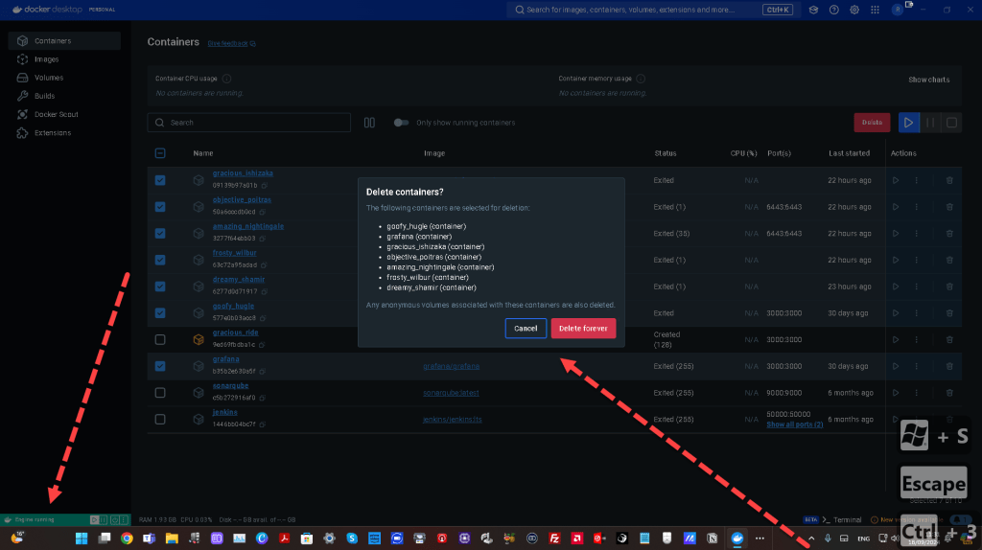Click the Container CPU usage info icon

pyautogui.click(x=226, y=79)
